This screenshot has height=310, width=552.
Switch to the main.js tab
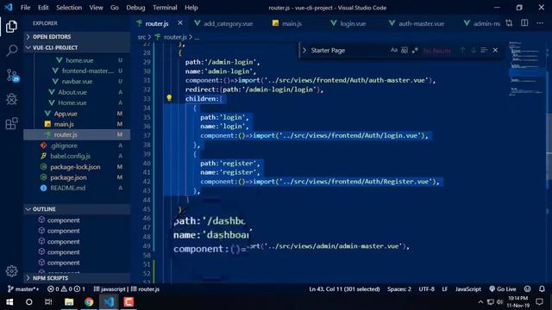(287, 23)
